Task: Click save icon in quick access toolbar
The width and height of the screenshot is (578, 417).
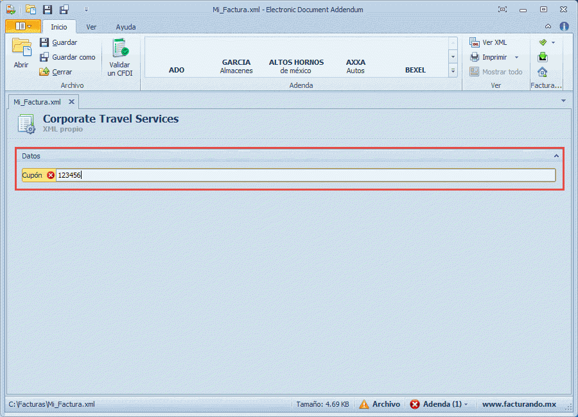Action: tap(48, 10)
